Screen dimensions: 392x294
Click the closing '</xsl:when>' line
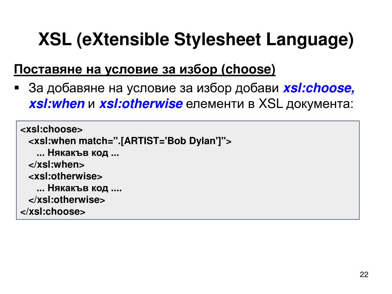click(x=56, y=165)
